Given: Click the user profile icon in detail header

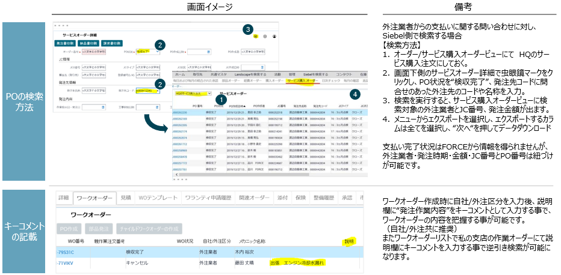Looking at the screenshot, I should tap(274, 37).
